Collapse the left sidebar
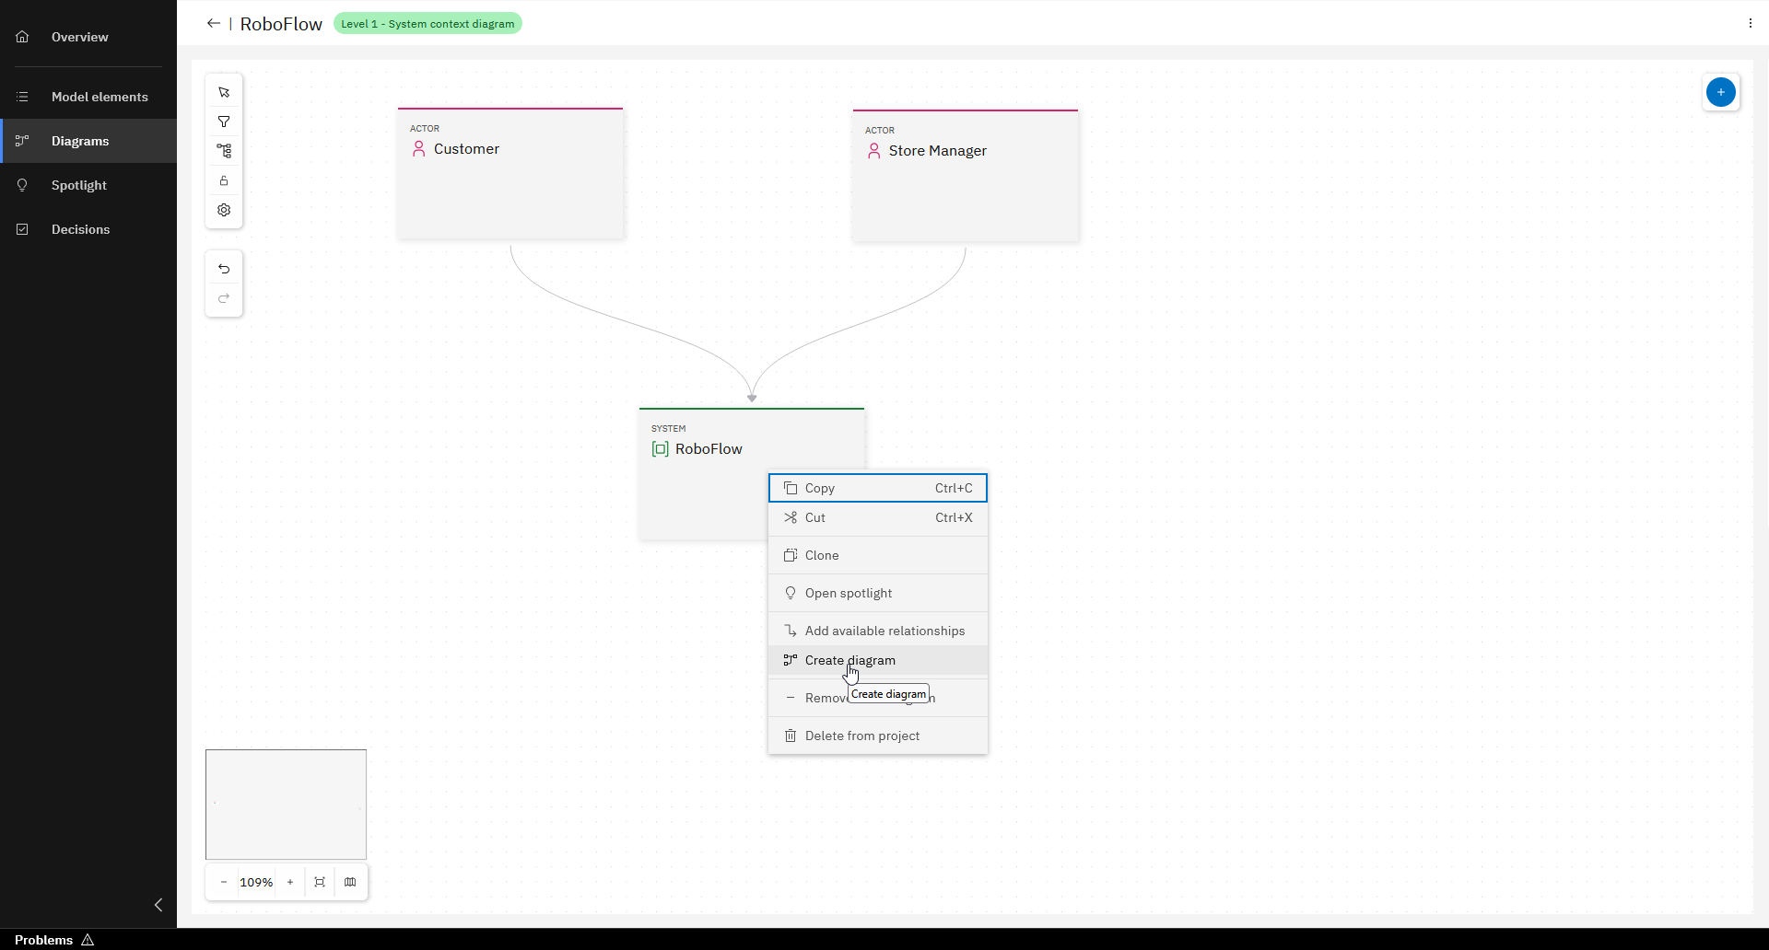The width and height of the screenshot is (1769, 950). pos(158,905)
